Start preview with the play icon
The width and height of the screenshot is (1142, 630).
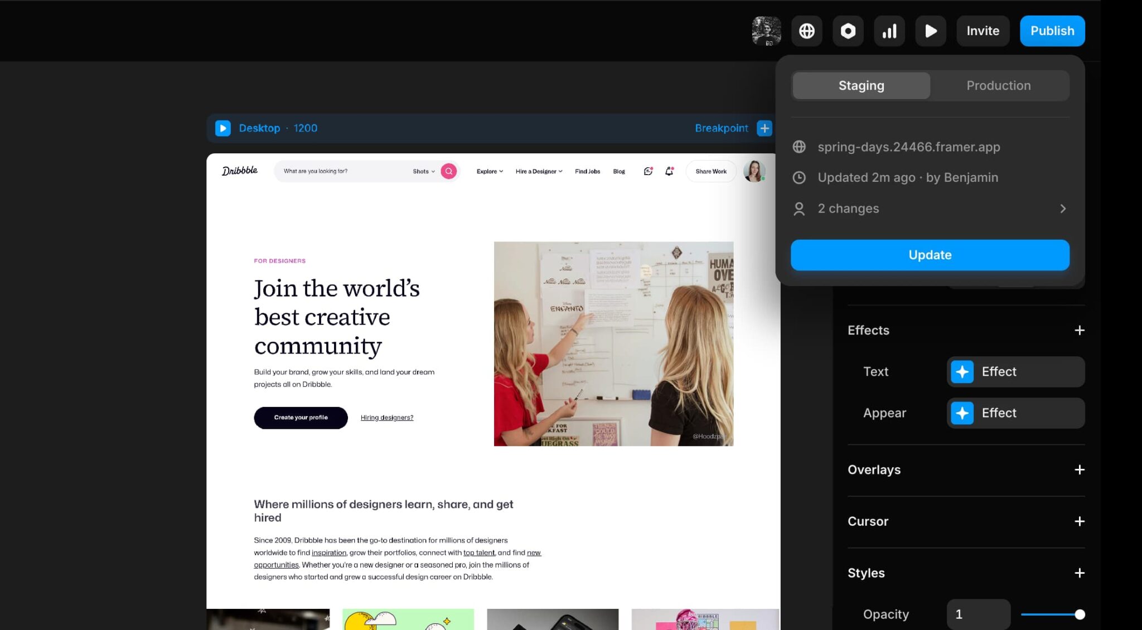[930, 31]
